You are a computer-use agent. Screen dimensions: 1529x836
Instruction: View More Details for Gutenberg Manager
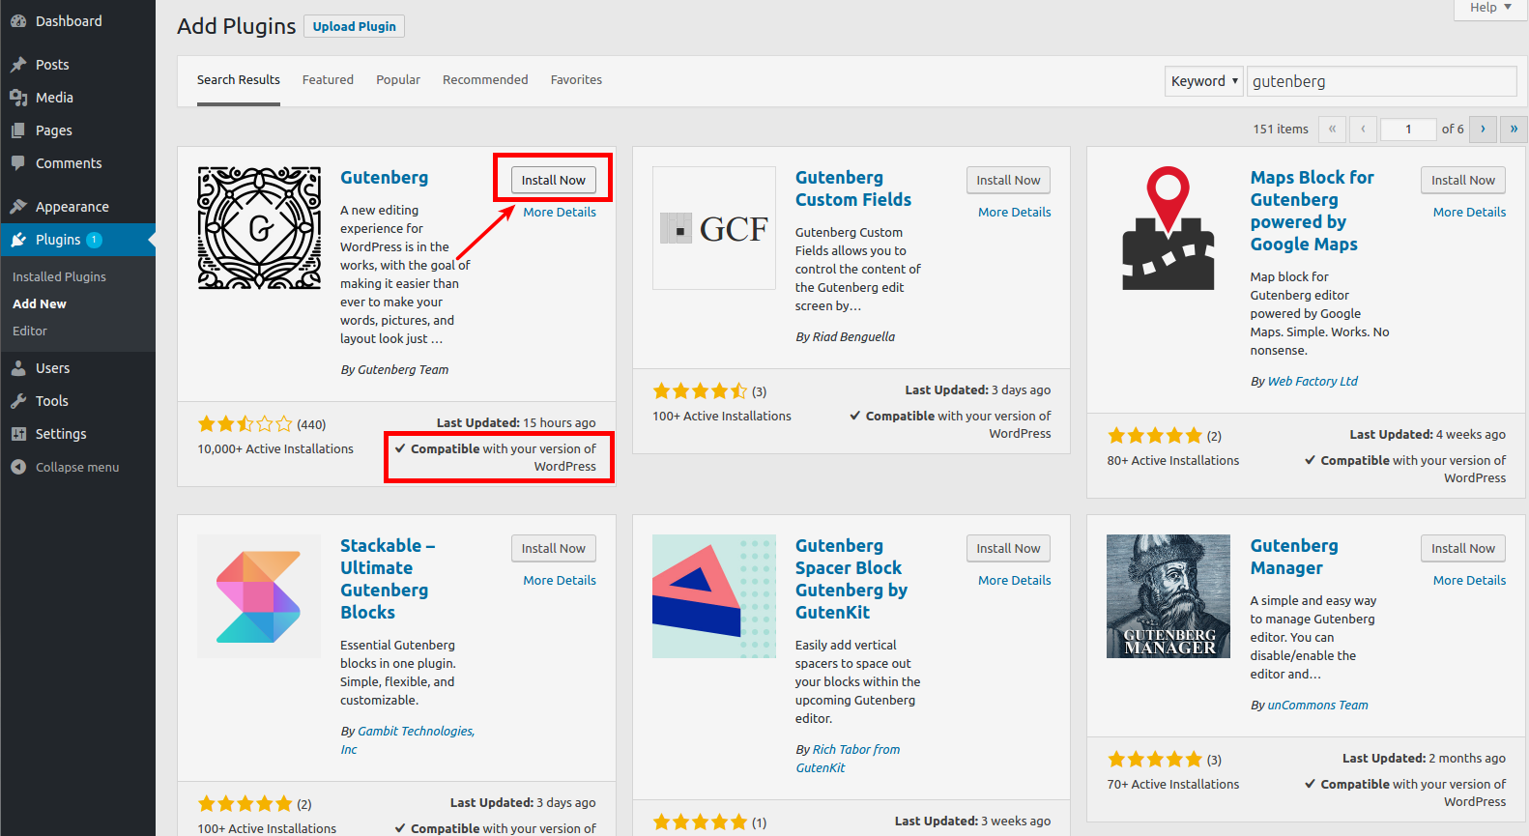(1469, 580)
